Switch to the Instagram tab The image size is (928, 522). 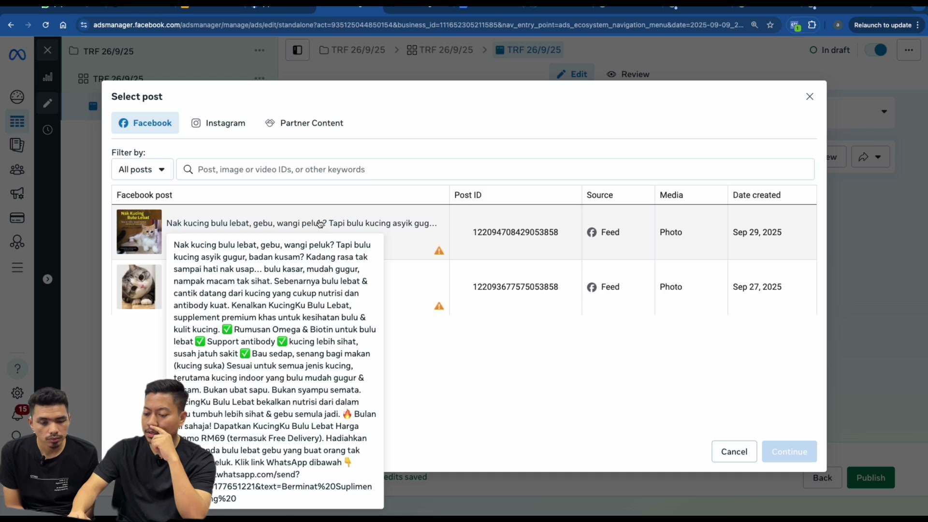click(x=218, y=123)
